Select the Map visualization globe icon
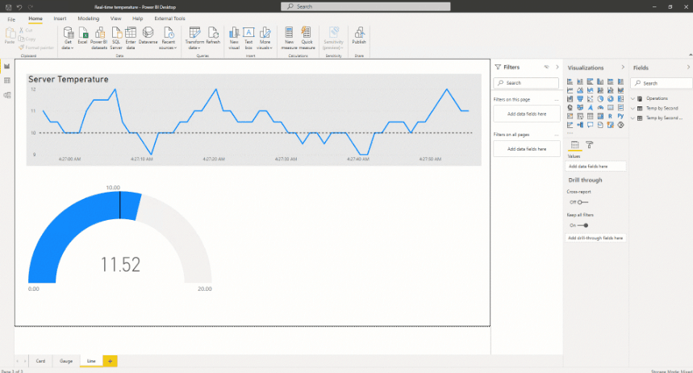The height and width of the screenshot is (373, 693). (x=570, y=107)
